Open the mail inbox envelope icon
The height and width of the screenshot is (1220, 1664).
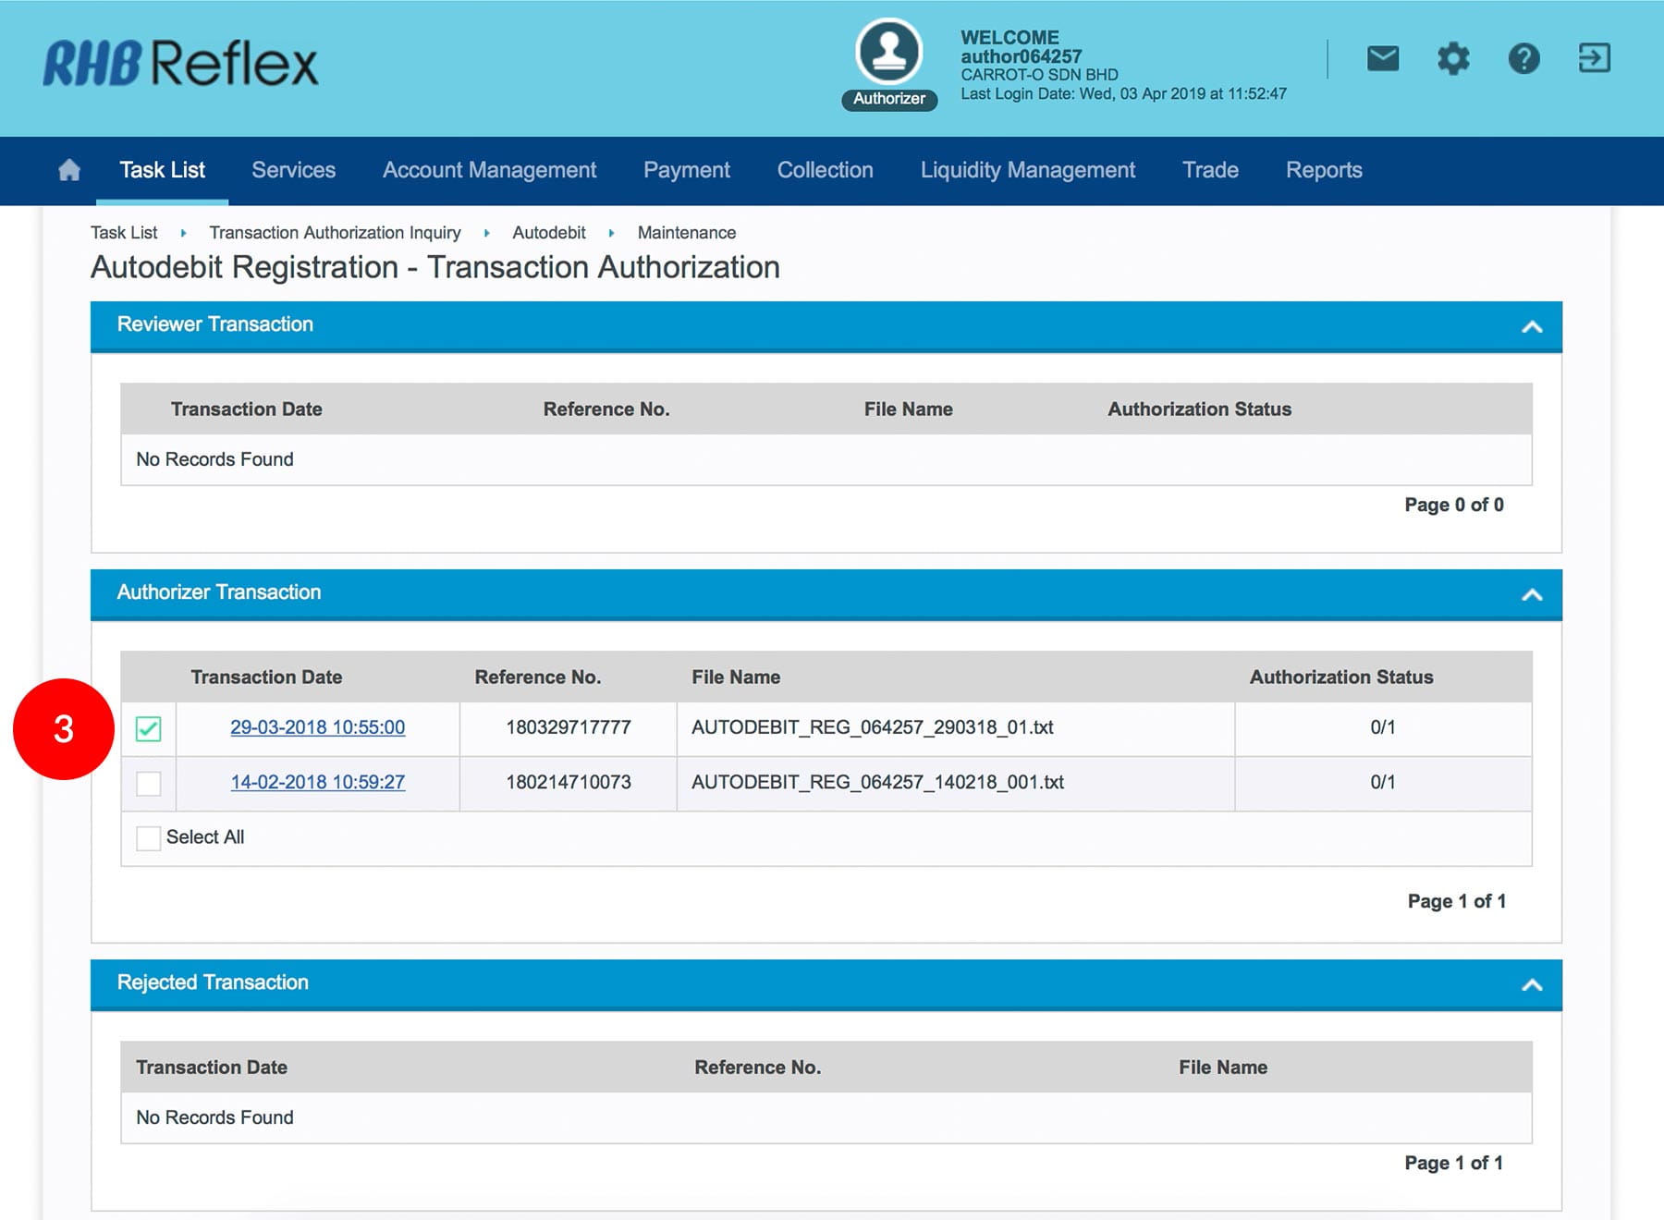tap(1382, 59)
